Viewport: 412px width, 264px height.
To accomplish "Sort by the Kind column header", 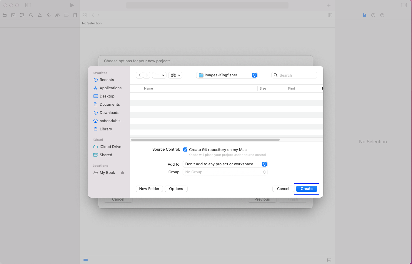I will click(x=291, y=88).
